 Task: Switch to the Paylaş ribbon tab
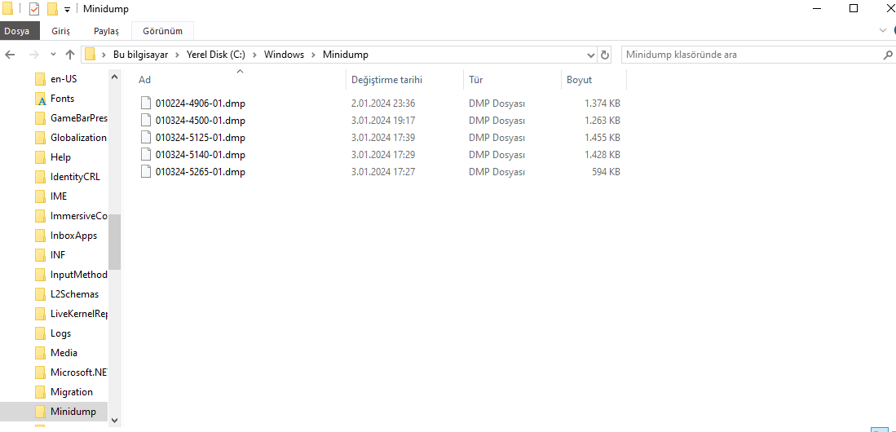click(x=106, y=31)
